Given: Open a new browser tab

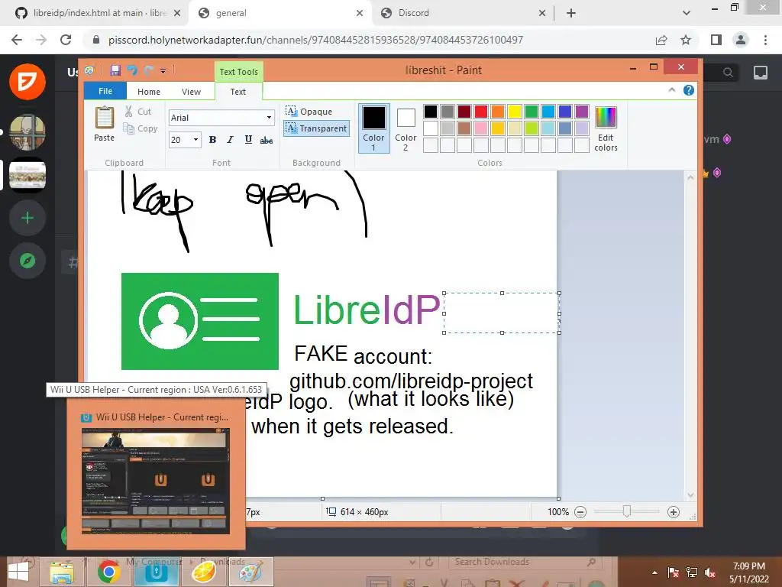Looking at the screenshot, I should click(x=571, y=13).
